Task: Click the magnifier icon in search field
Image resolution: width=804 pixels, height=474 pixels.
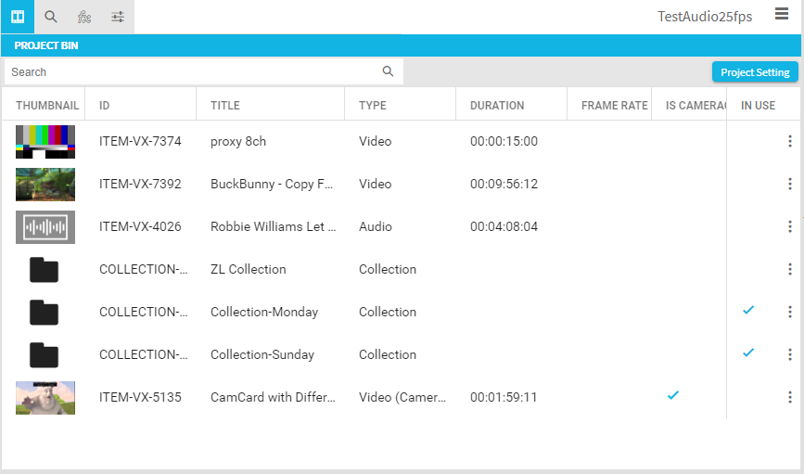Action: tap(388, 71)
